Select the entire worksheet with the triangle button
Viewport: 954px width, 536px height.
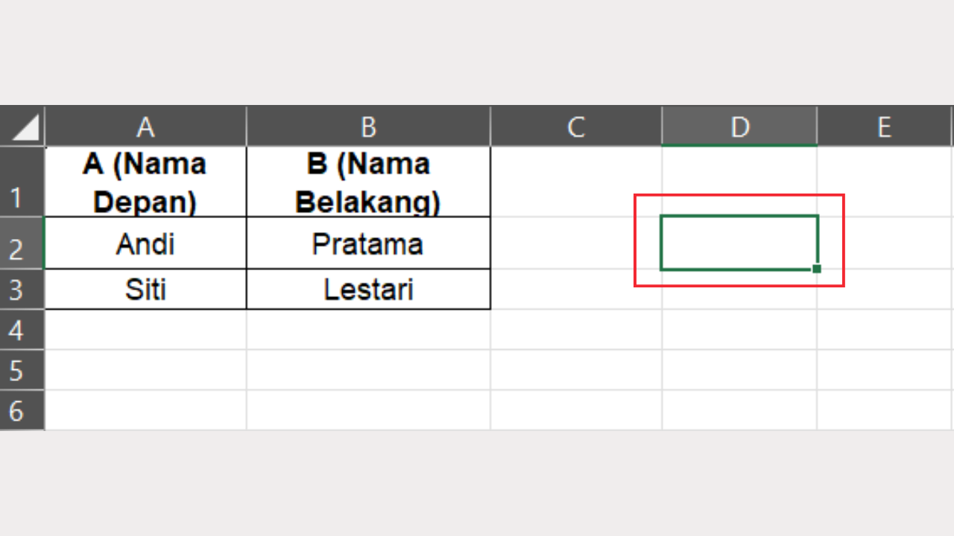click(x=22, y=127)
